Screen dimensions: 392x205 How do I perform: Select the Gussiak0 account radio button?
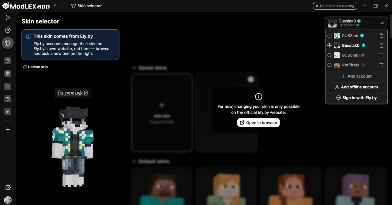pyautogui.click(x=330, y=45)
